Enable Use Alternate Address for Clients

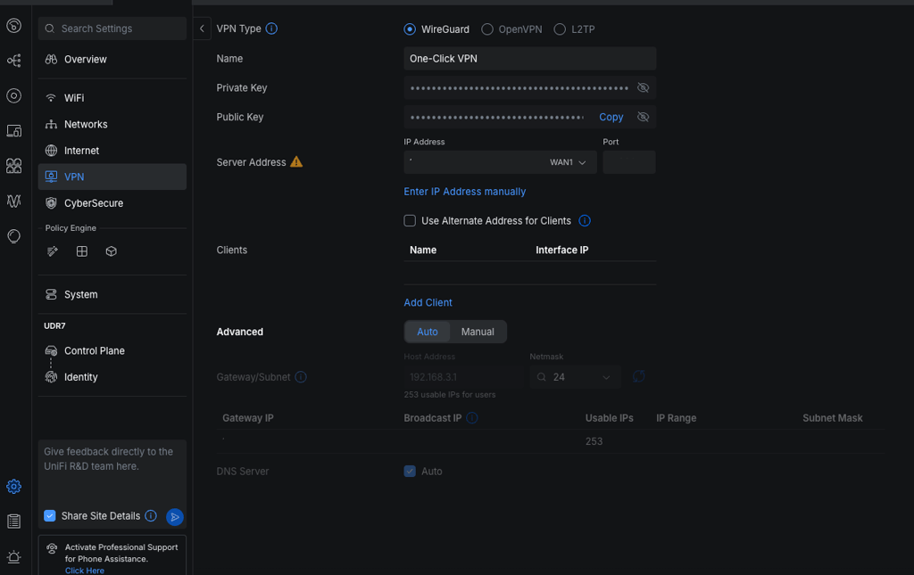coord(410,220)
